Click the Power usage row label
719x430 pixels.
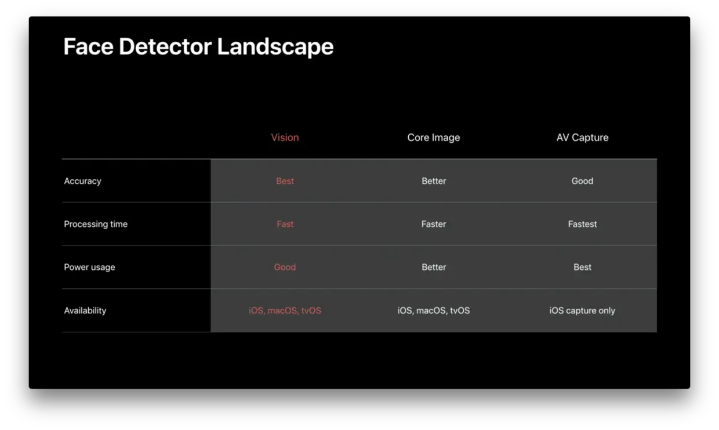[x=89, y=267]
